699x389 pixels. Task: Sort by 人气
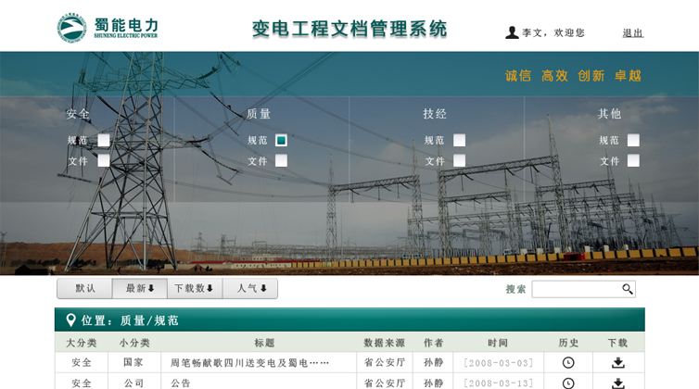pos(250,288)
